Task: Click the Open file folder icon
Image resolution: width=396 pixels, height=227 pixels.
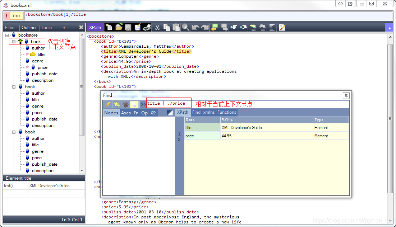Action: tap(119, 27)
